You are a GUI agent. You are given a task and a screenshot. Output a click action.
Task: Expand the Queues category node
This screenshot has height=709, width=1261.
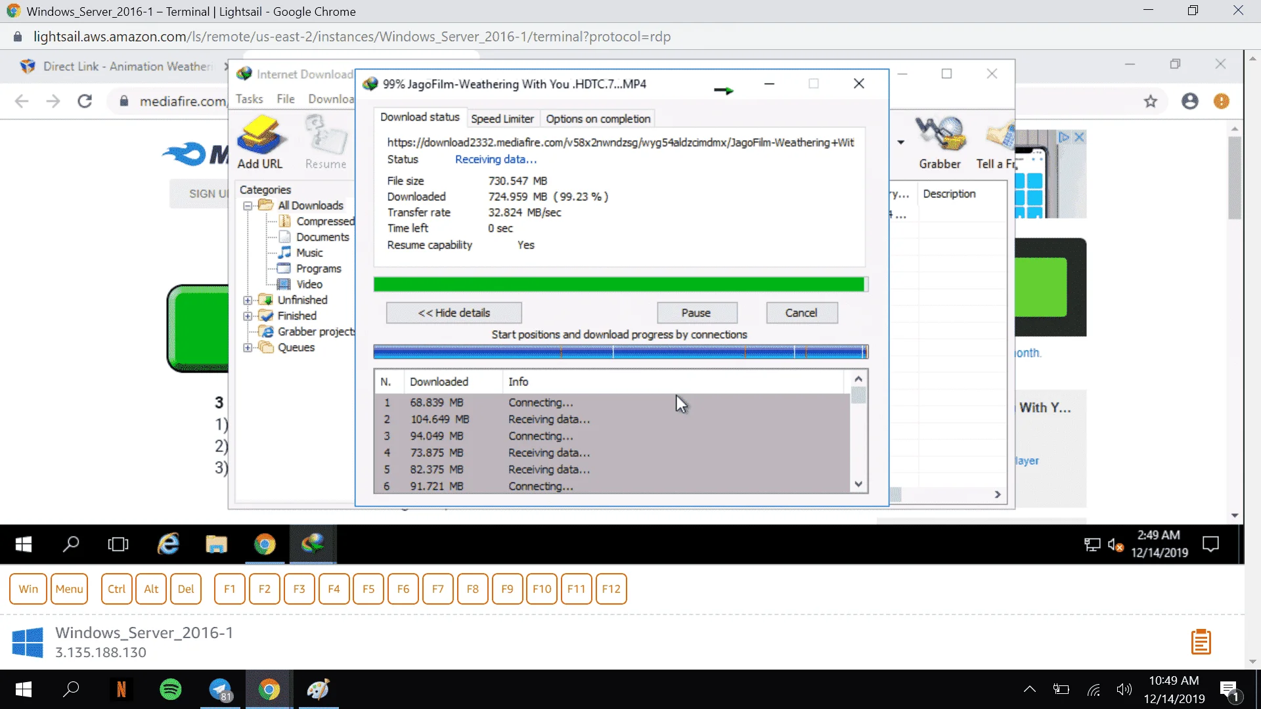(x=248, y=348)
